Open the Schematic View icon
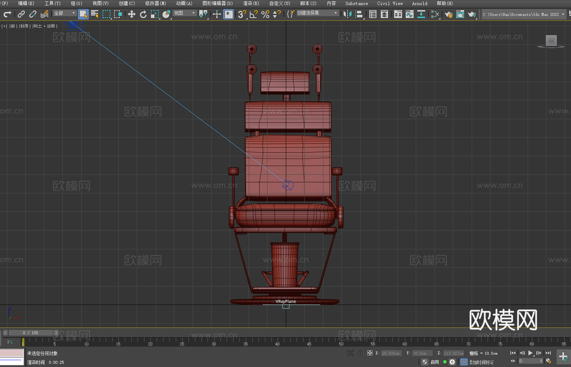 click(421, 14)
